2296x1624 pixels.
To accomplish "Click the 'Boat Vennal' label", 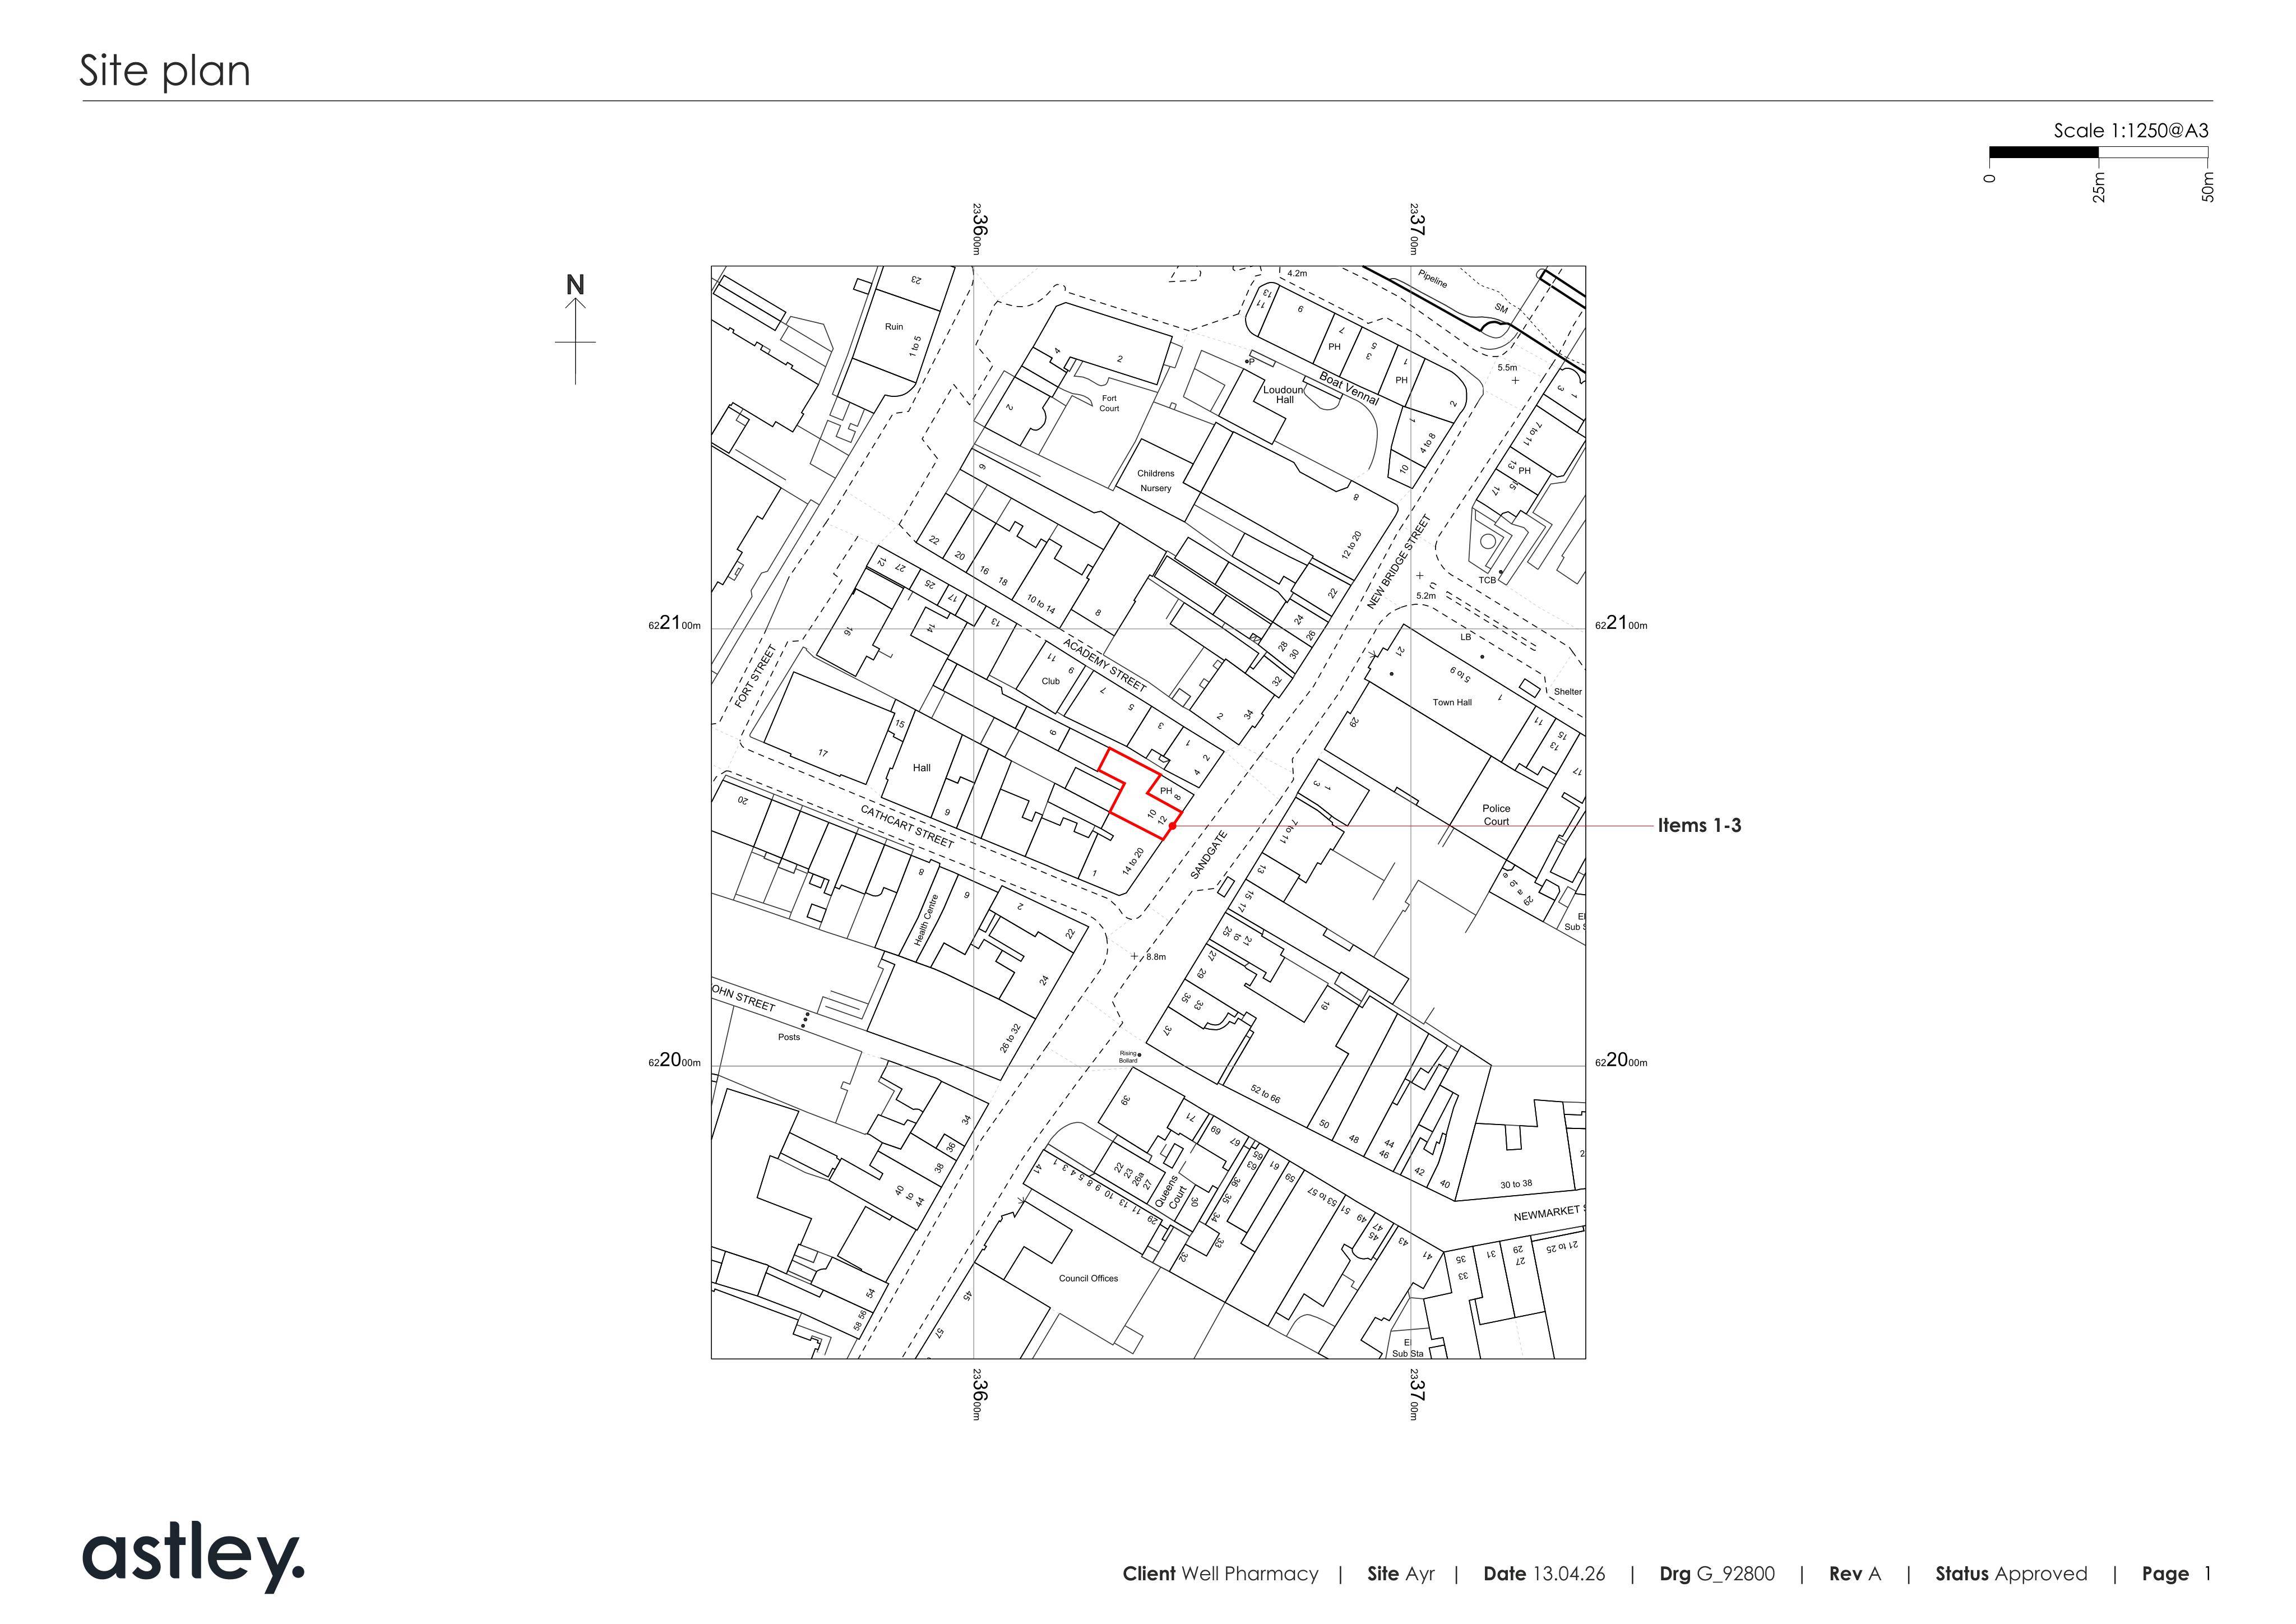I will click(x=1349, y=388).
